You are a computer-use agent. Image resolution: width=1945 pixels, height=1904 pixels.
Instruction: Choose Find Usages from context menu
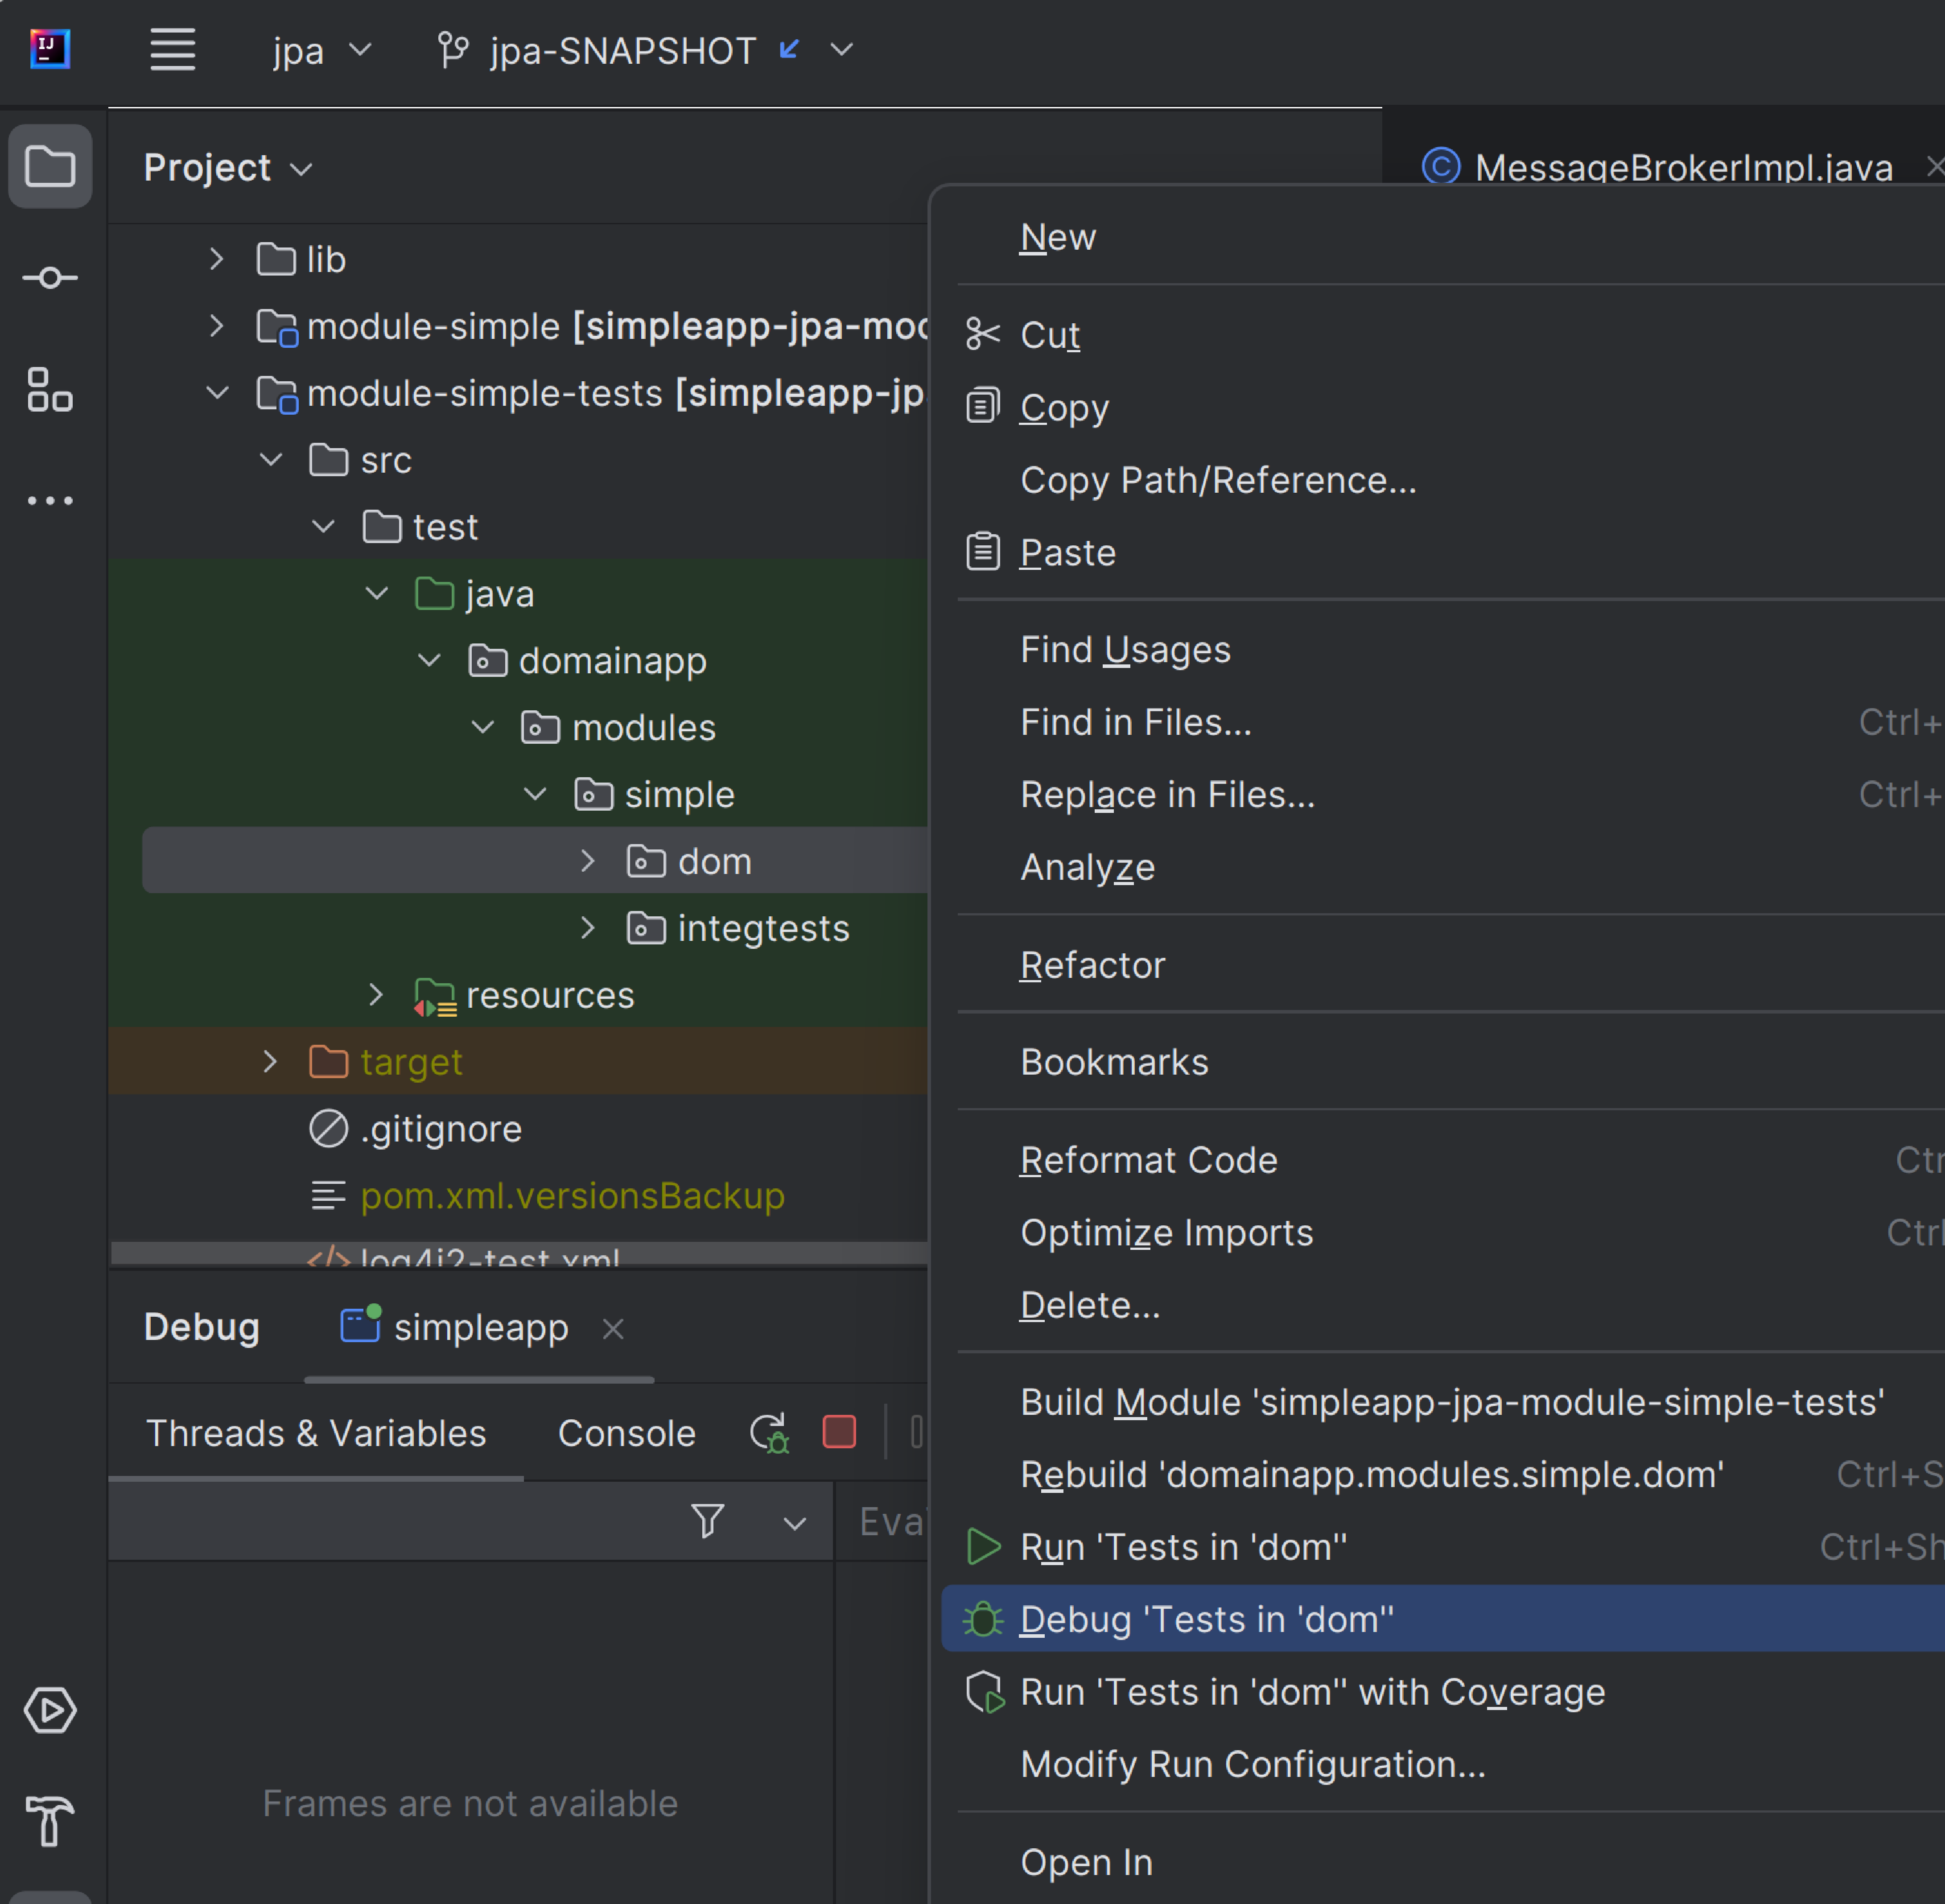[1125, 650]
